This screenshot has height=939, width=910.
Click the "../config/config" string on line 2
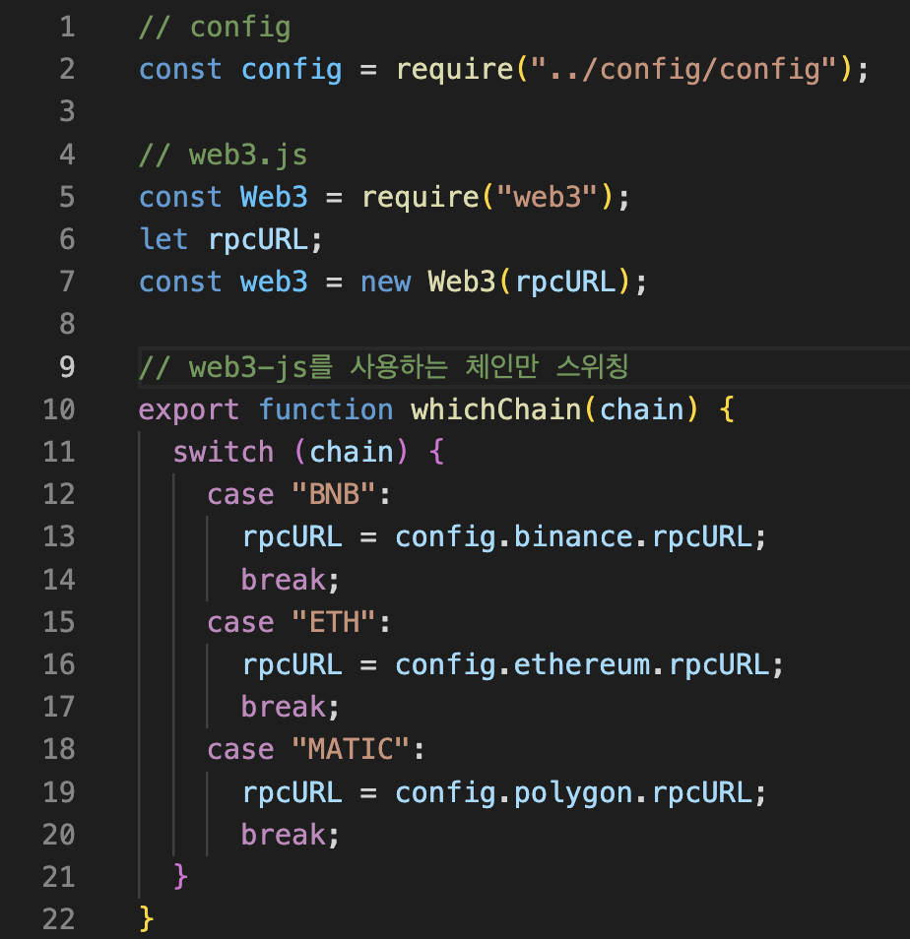[682, 70]
